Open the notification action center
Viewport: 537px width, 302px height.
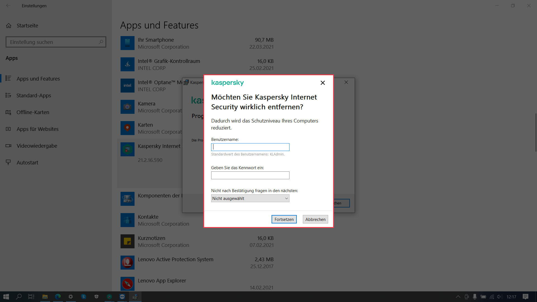coord(525,297)
